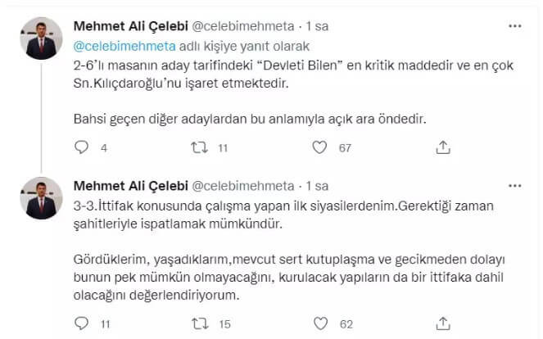Click @celebimehmeta handle in second tweet header

point(244,186)
